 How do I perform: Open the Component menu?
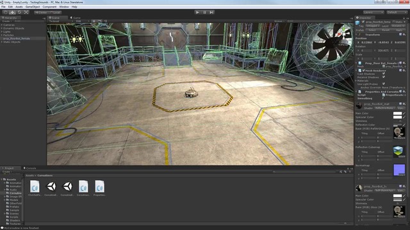coord(49,7)
